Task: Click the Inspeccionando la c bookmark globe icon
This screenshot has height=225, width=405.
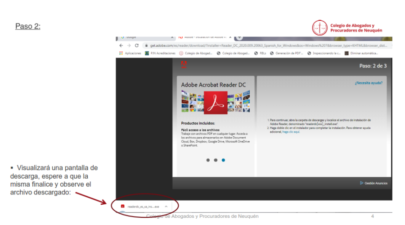Action: 309,53
